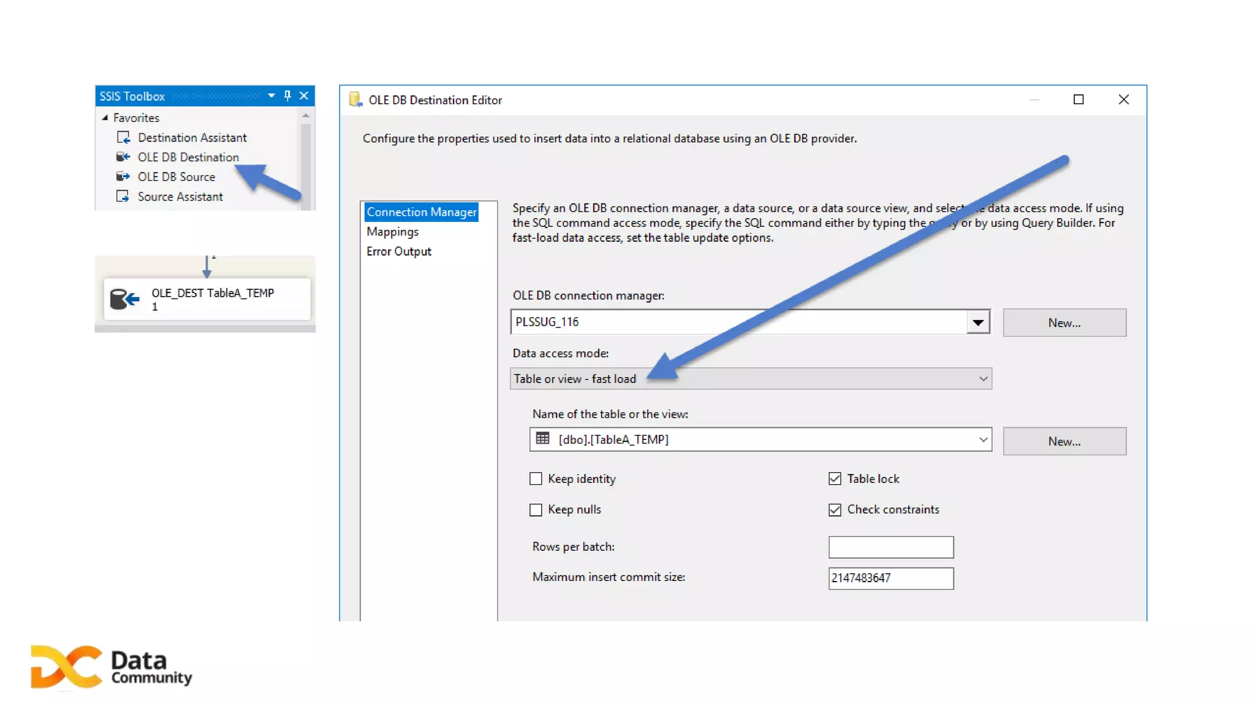Click the Rows per batch field

pos(890,547)
